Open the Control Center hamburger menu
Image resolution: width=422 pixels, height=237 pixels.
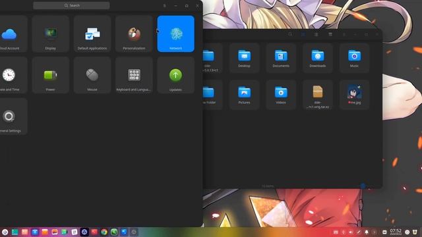[x=164, y=6]
